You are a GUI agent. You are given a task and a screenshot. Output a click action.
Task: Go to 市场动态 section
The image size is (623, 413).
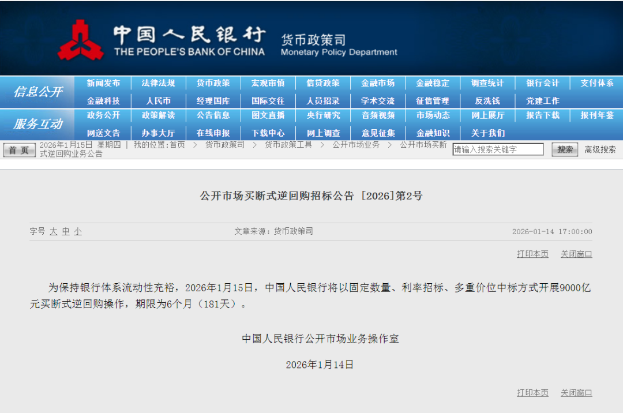(432, 115)
